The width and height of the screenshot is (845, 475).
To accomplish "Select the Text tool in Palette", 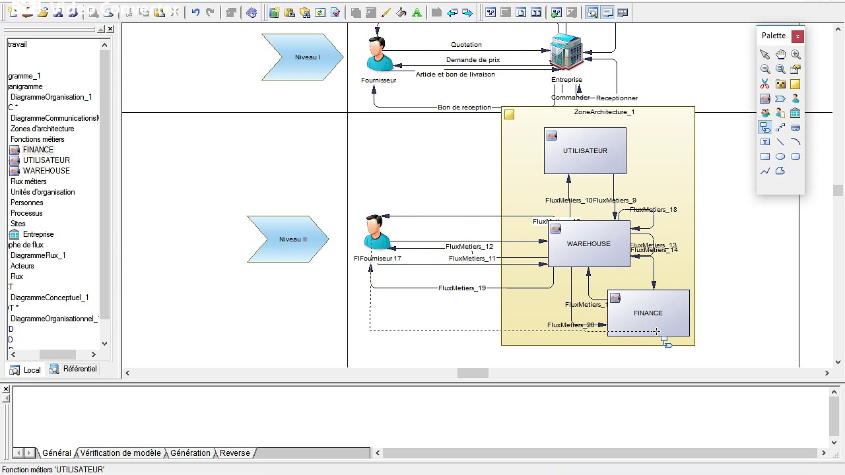I will pos(764,142).
